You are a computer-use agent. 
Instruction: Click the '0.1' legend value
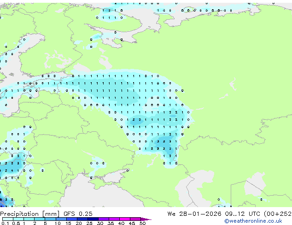tap(5, 223)
